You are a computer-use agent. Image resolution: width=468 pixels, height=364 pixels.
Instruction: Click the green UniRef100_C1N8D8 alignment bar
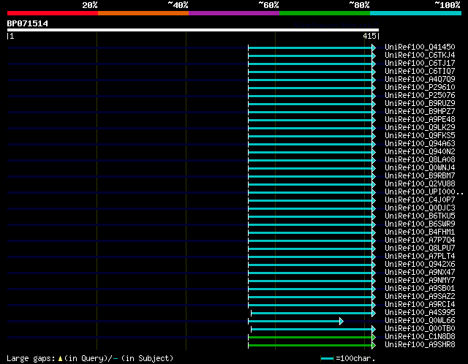tap(310, 338)
